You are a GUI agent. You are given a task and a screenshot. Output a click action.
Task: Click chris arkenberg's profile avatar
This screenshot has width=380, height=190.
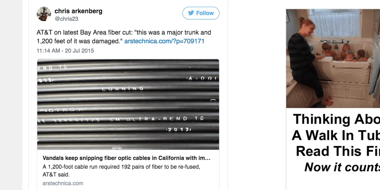tap(44, 14)
